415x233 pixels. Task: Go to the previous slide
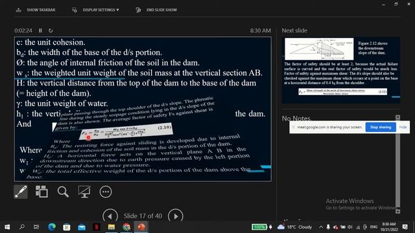[x=110, y=216]
